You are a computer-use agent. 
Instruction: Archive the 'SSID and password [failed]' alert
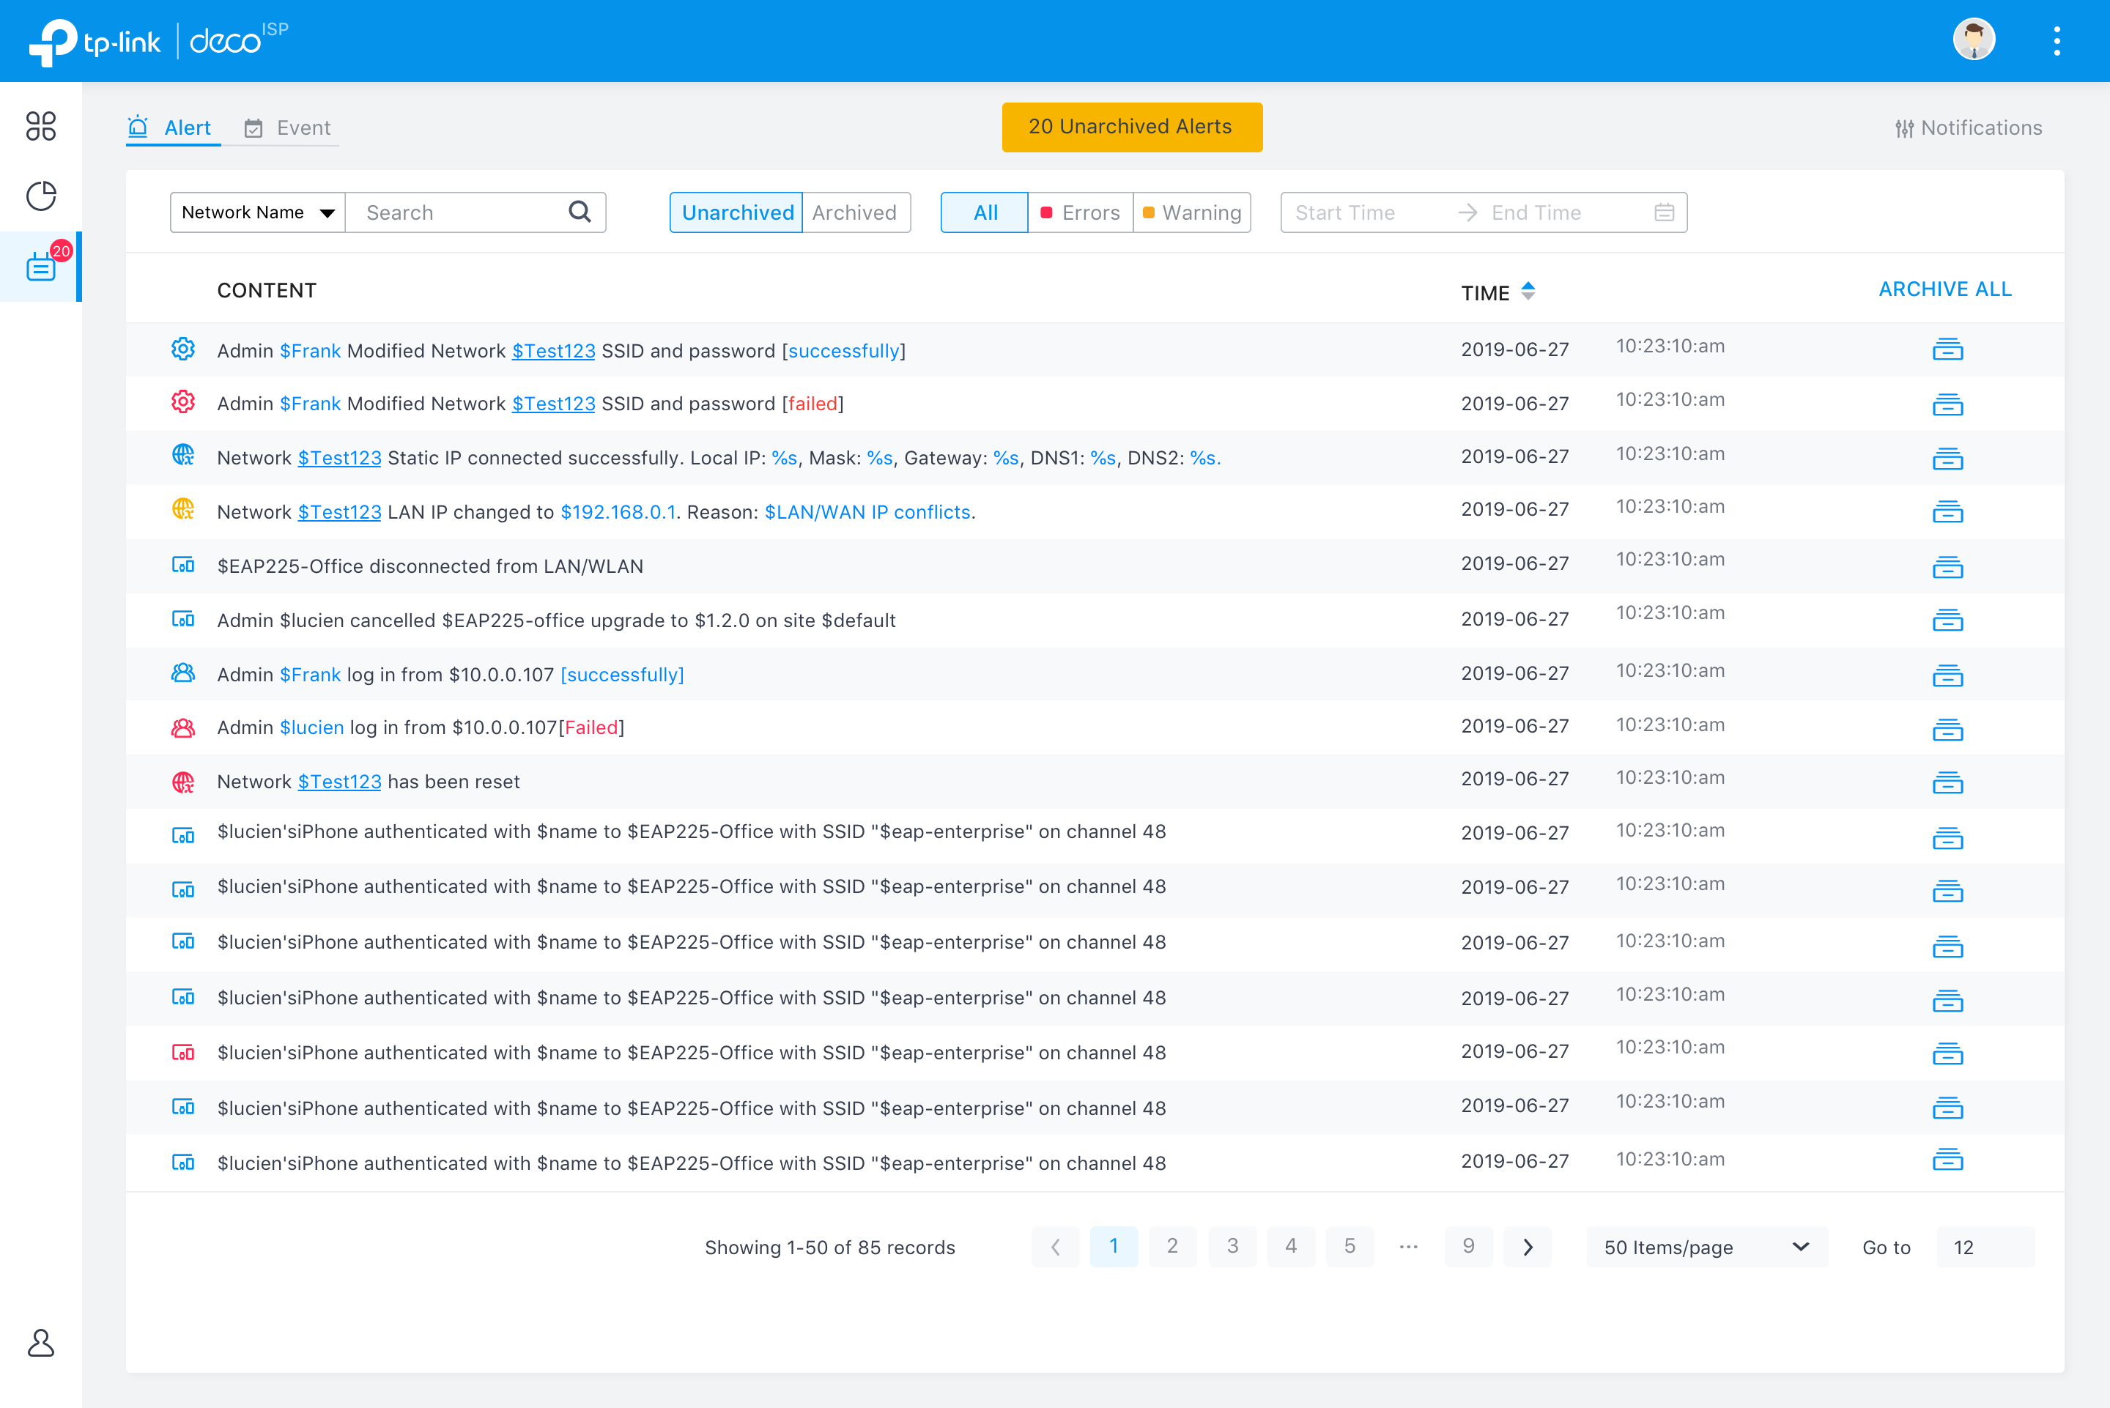[x=1947, y=405]
